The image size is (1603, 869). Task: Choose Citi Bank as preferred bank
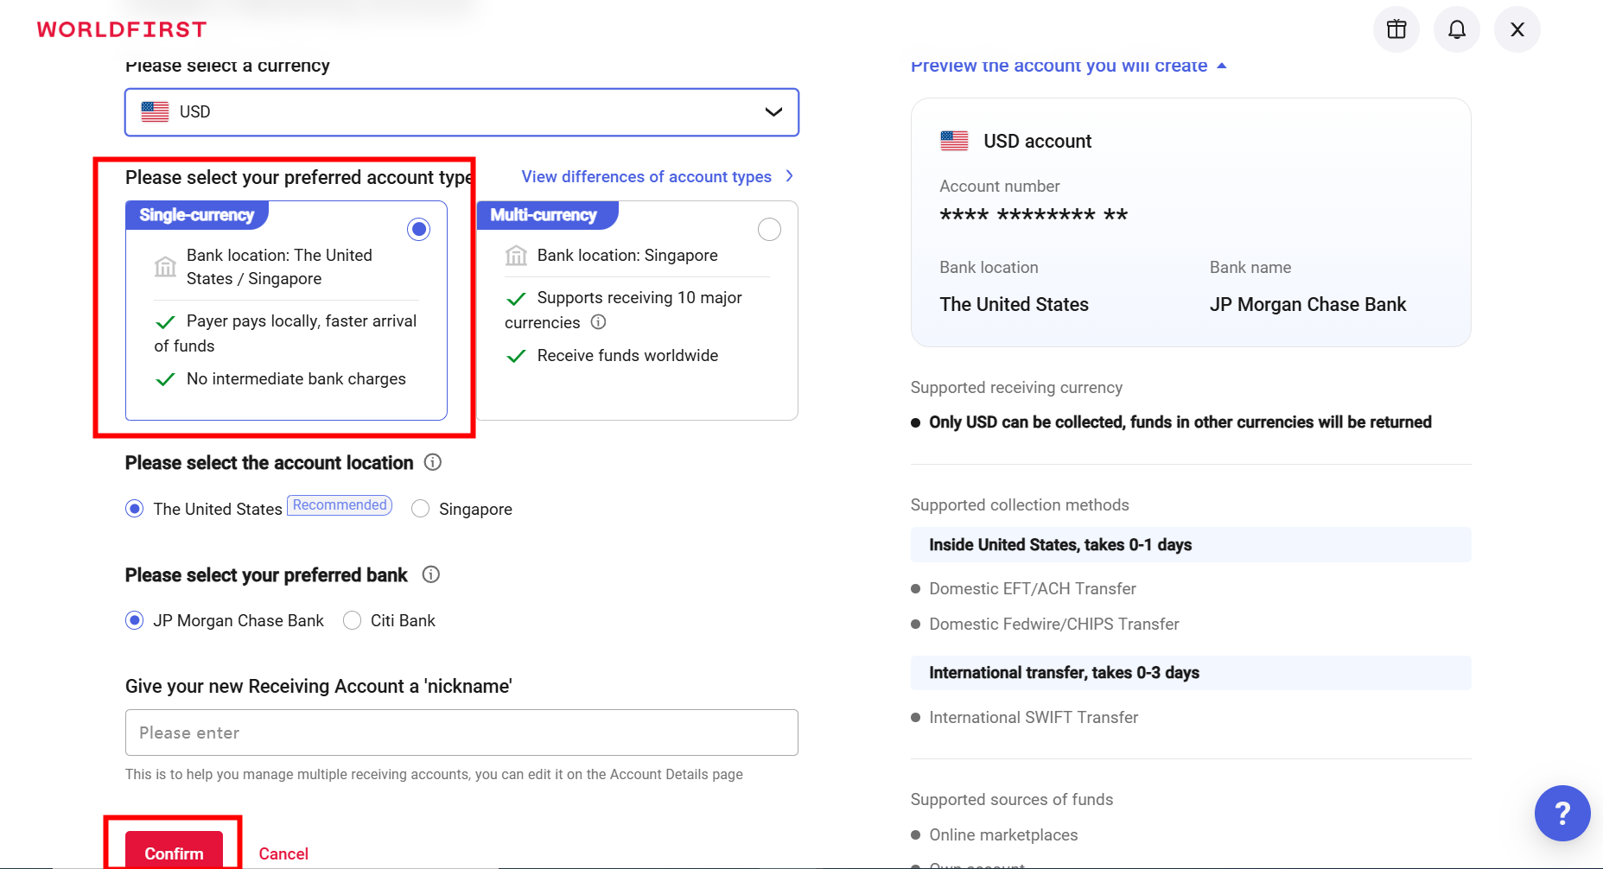tap(353, 620)
